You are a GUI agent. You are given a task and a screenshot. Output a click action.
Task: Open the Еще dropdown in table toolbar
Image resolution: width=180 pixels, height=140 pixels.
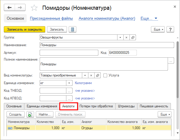tap(164, 114)
